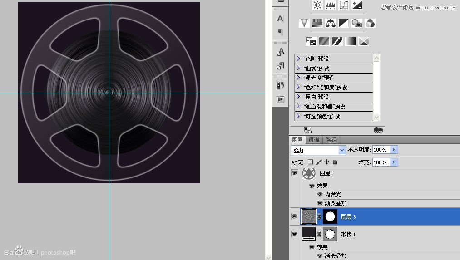
Task: Click the lock-all padlock icon
Action: 335,162
